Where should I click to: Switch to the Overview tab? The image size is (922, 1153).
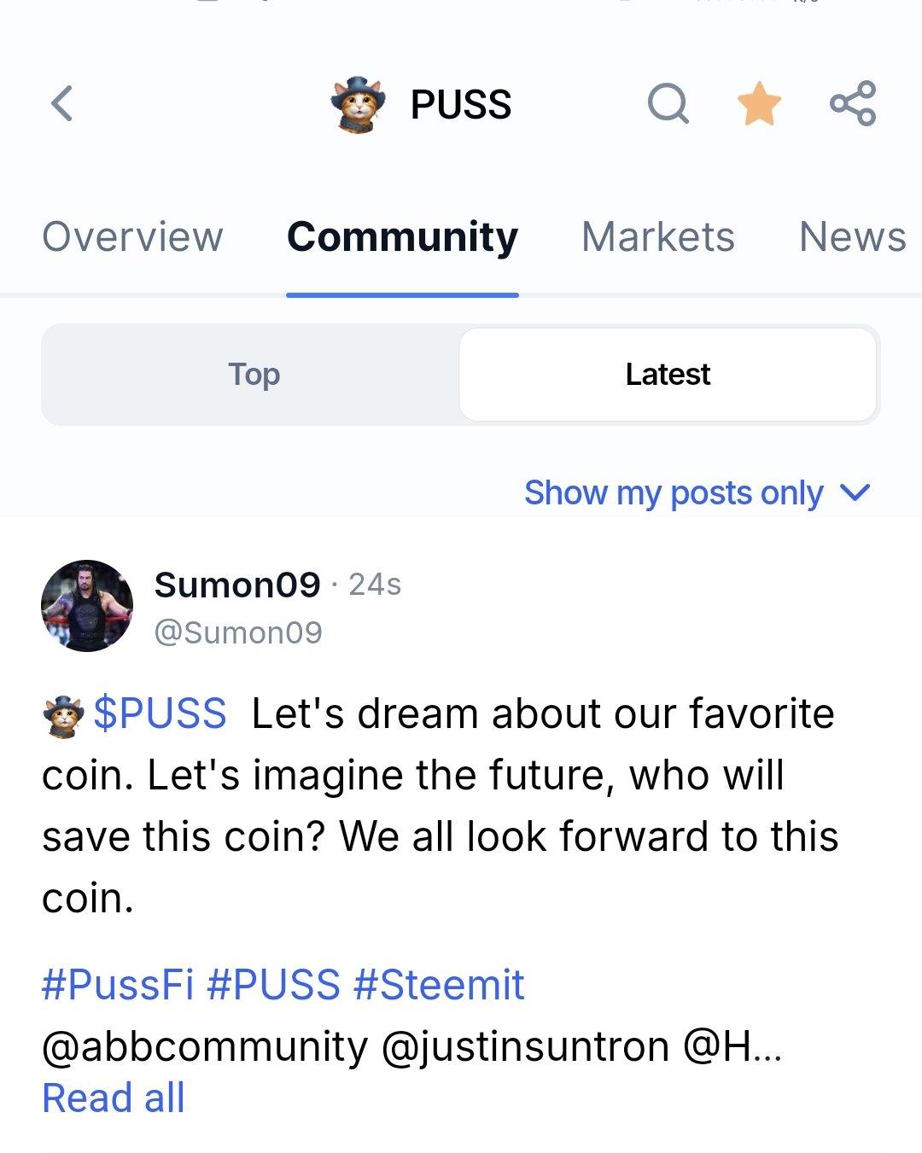(x=132, y=236)
